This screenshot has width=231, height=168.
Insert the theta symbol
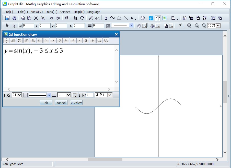(59, 41)
